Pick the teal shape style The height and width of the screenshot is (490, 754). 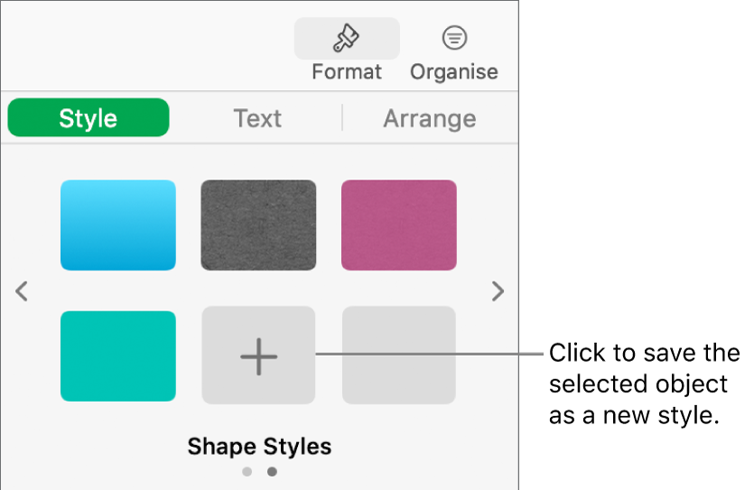click(118, 356)
